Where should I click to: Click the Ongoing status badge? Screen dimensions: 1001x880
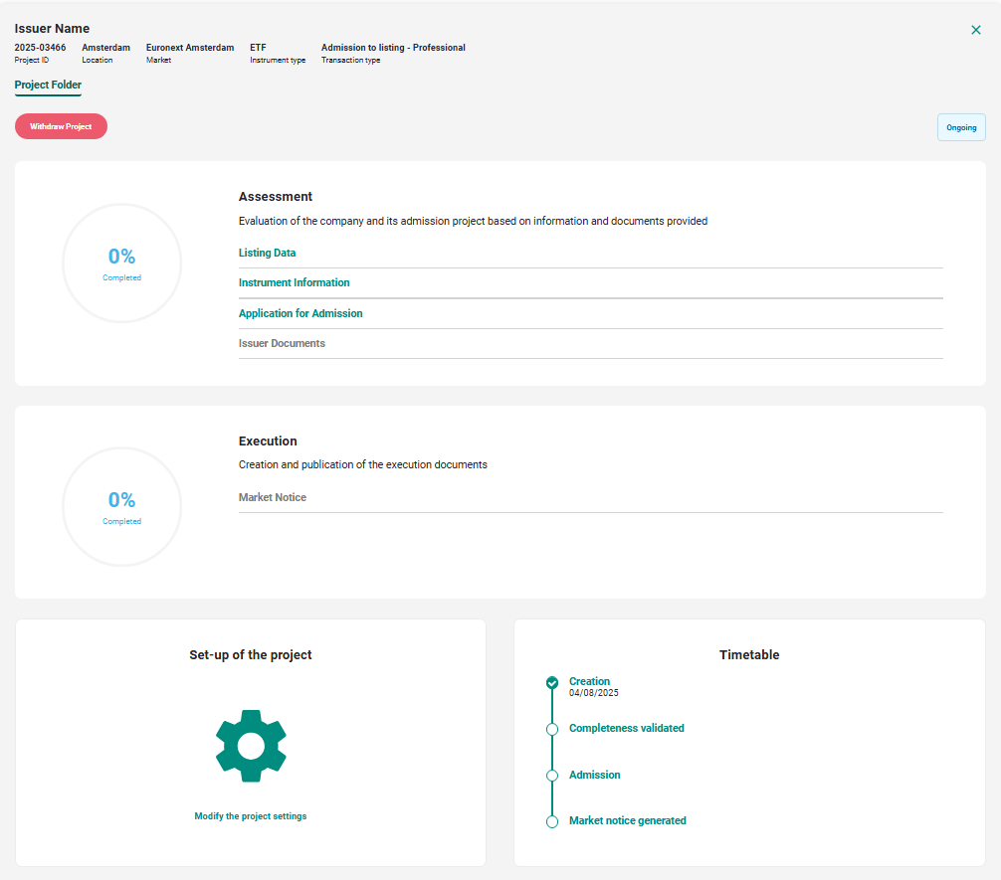tap(961, 127)
